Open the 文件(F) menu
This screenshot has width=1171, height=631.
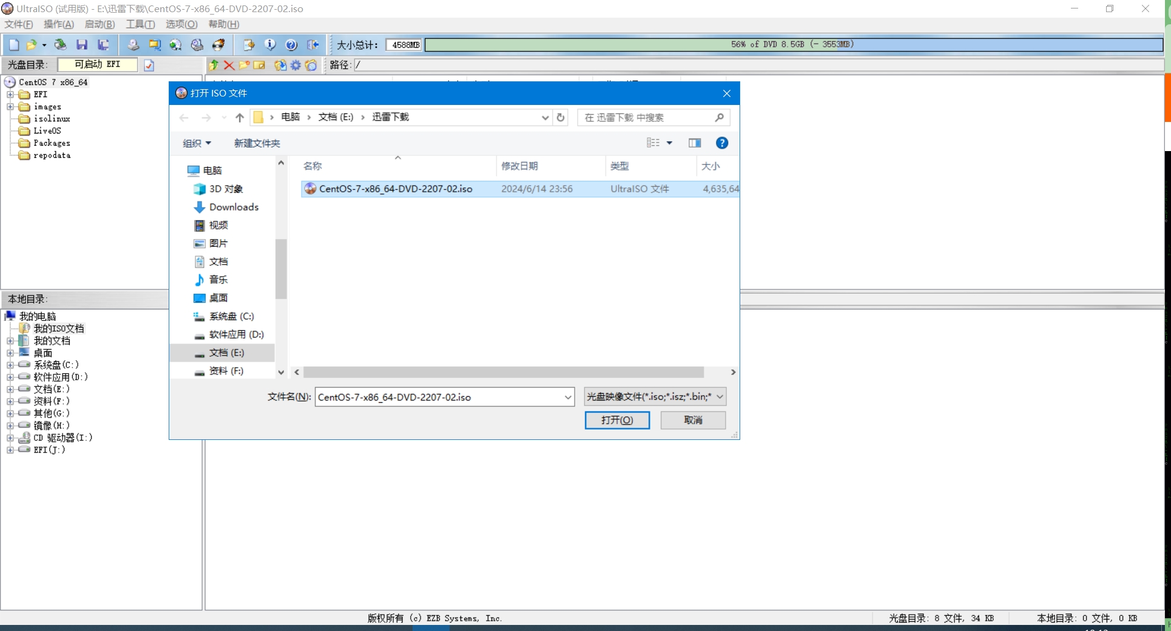(19, 24)
